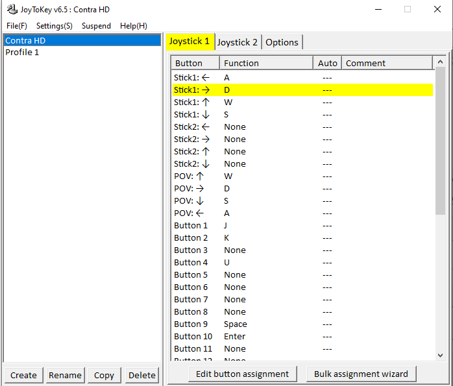This screenshot has height=386, width=453.
Task: Select the POV left arrow row
Action: click(302, 213)
